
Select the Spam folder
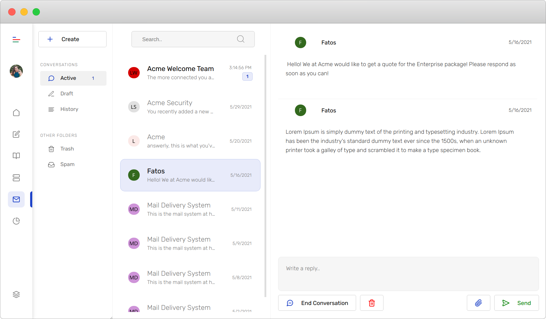click(67, 164)
